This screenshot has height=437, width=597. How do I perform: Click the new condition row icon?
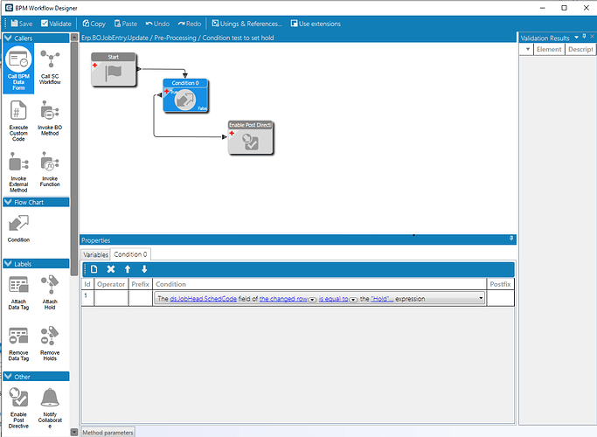94,269
